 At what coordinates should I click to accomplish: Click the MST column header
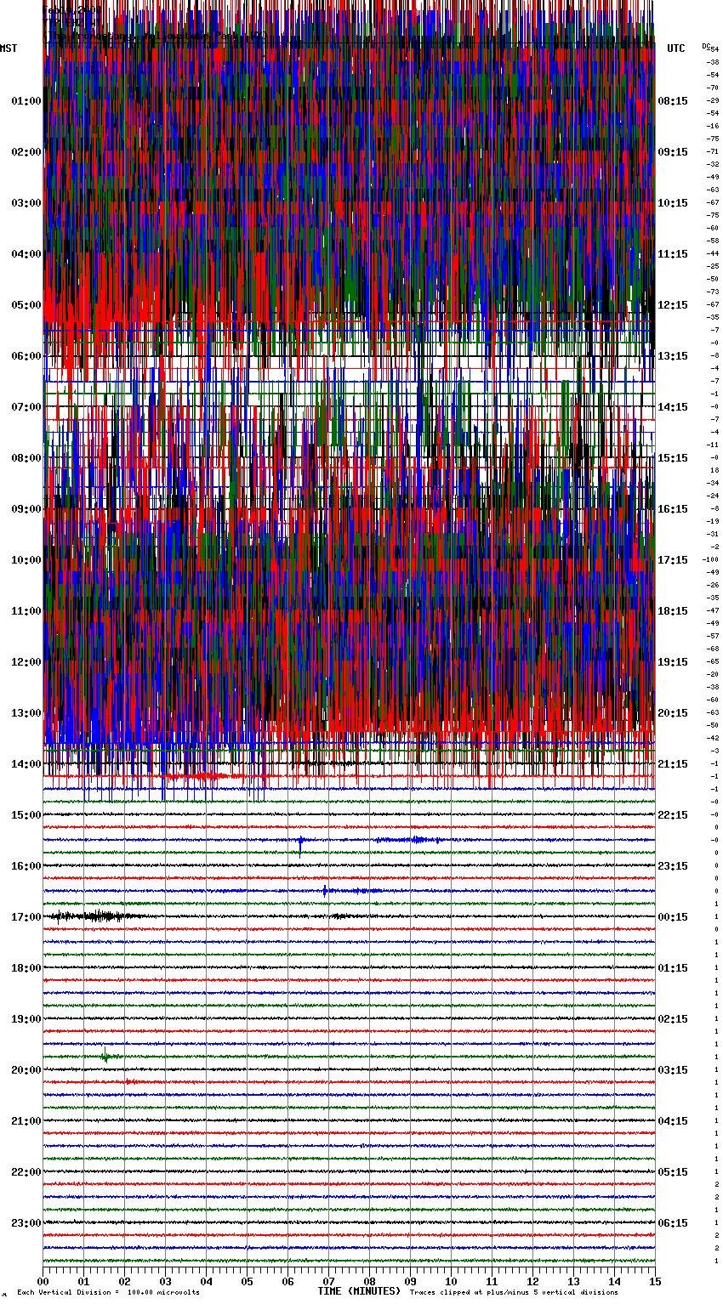(9, 48)
